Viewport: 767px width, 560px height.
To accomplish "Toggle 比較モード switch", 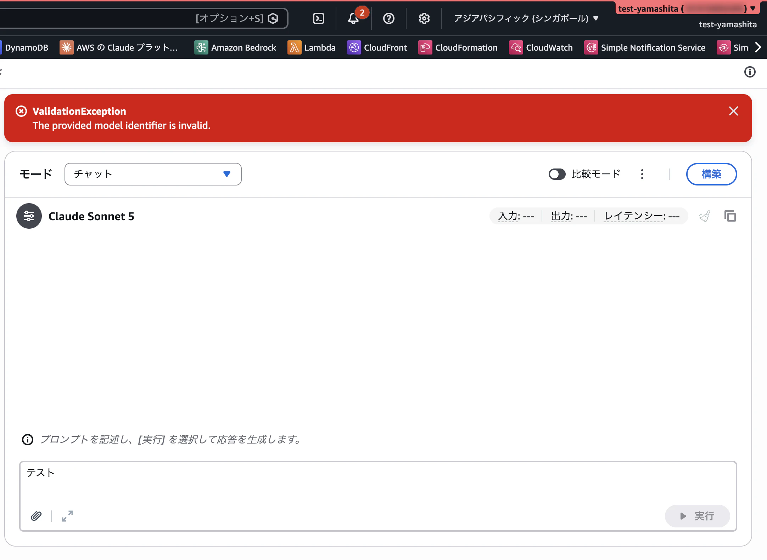I will [557, 174].
